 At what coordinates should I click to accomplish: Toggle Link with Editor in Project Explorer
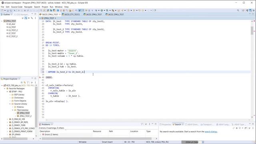25,82
